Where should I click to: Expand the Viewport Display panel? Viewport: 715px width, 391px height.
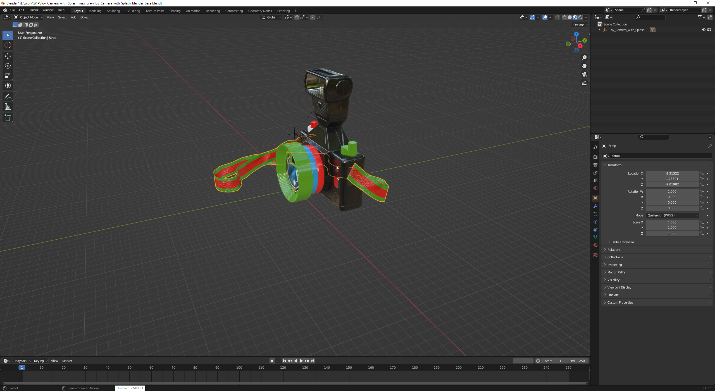[657, 287]
